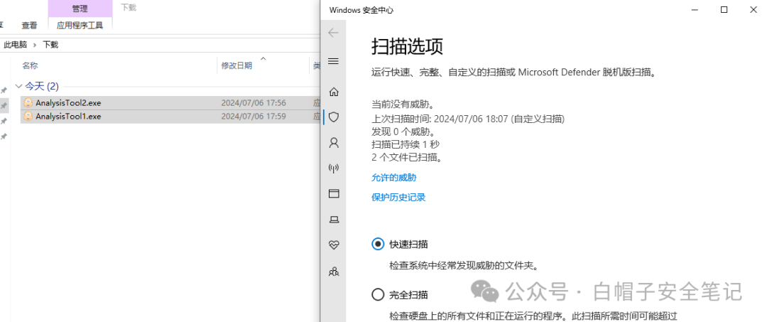This screenshot has width=767, height=322.
Task: Click the AnalysisTool2.exe file icon
Action: pos(28,103)
